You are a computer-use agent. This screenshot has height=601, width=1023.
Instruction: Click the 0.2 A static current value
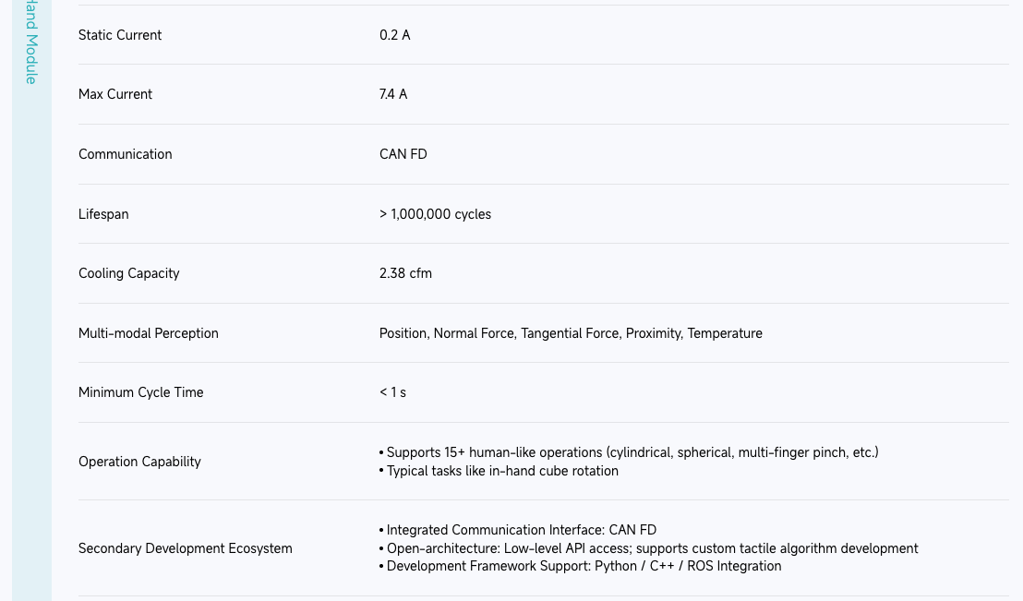click(395, 35)
